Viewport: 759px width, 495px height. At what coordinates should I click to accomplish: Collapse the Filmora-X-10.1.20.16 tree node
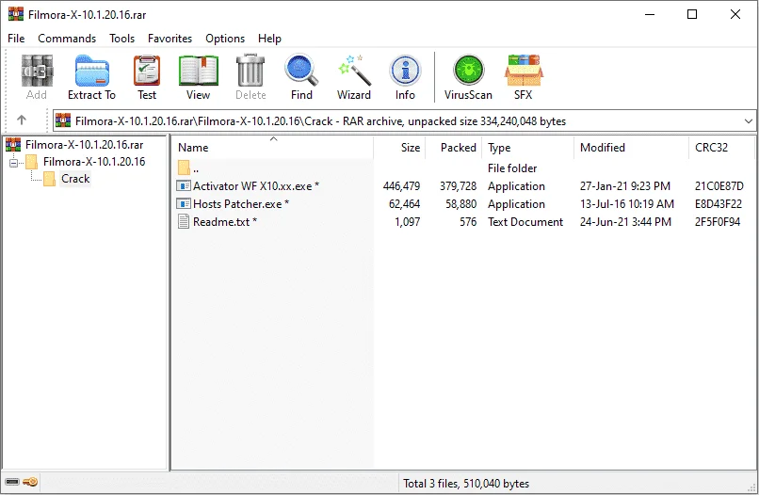click(x=13, y=163)
